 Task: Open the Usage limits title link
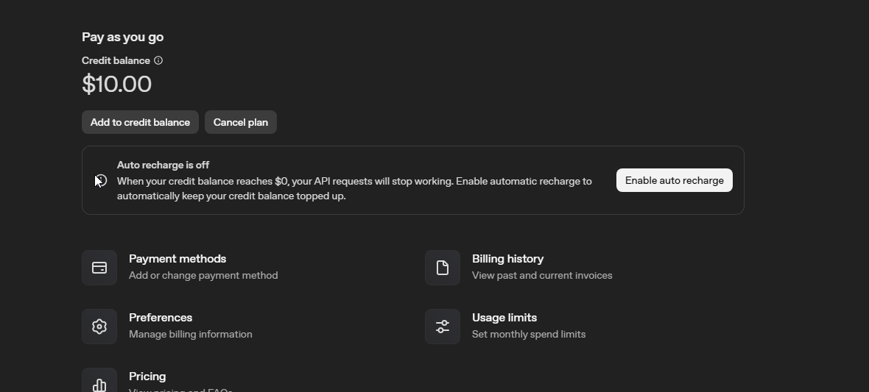coord(504,318)
